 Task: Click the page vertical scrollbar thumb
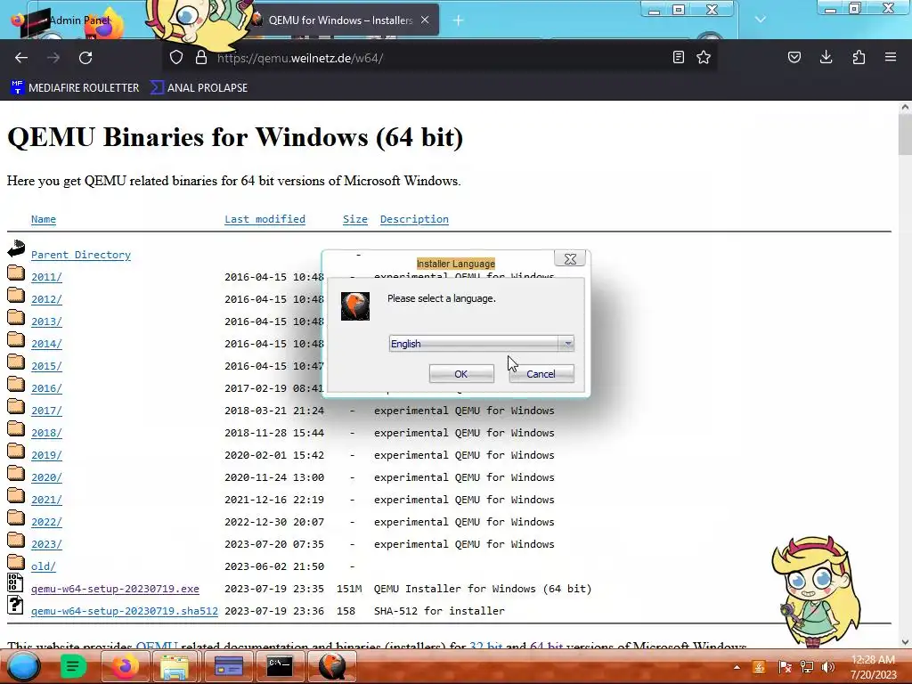(905, 134)
